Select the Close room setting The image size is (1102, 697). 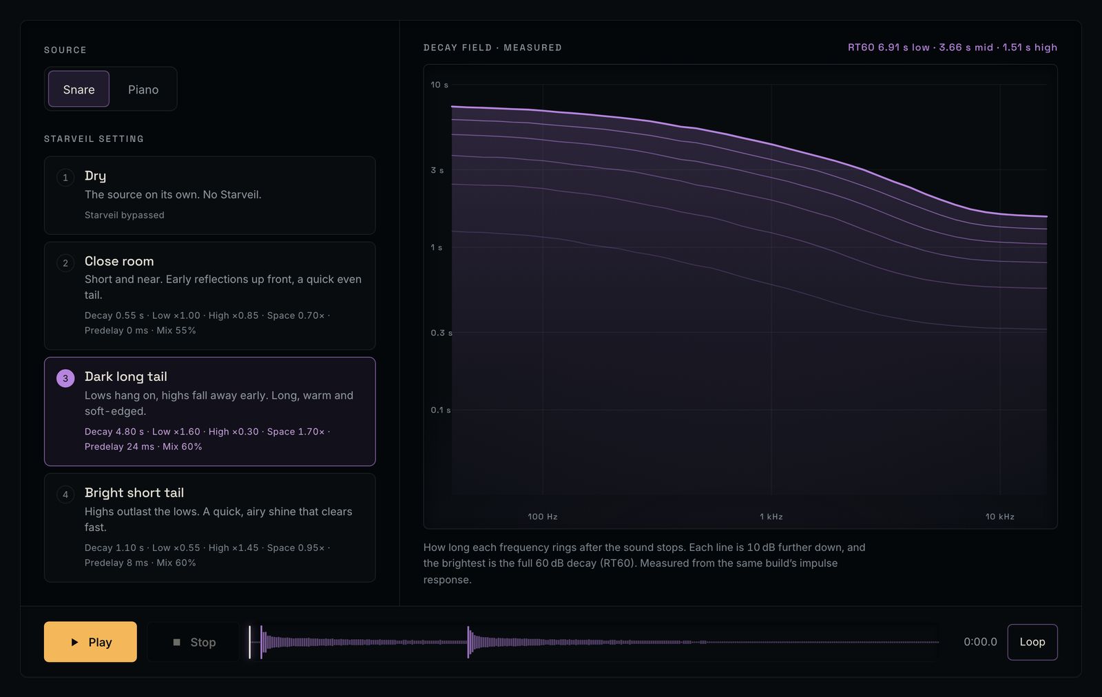209,295
